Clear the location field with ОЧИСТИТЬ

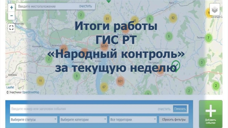tap(85, 6)
